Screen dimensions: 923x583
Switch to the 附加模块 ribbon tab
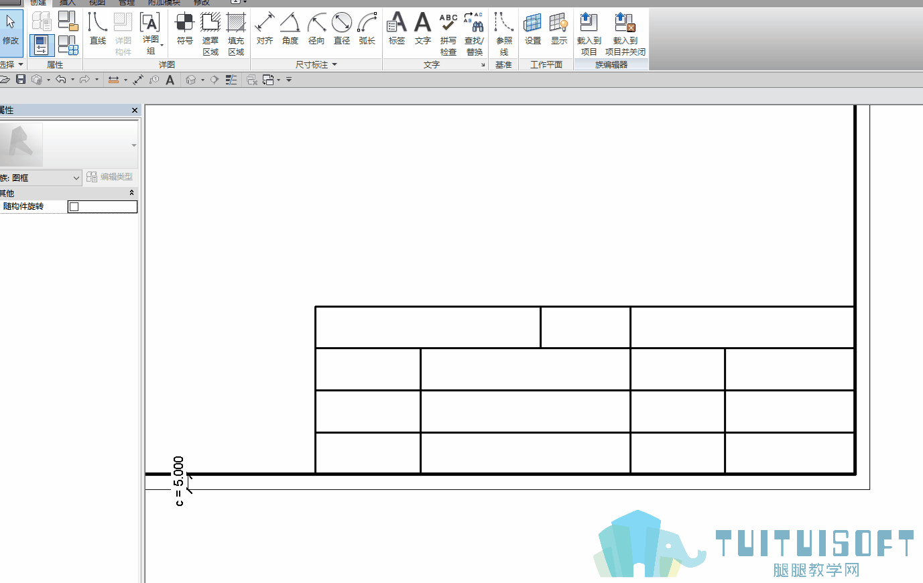point(164,3)
